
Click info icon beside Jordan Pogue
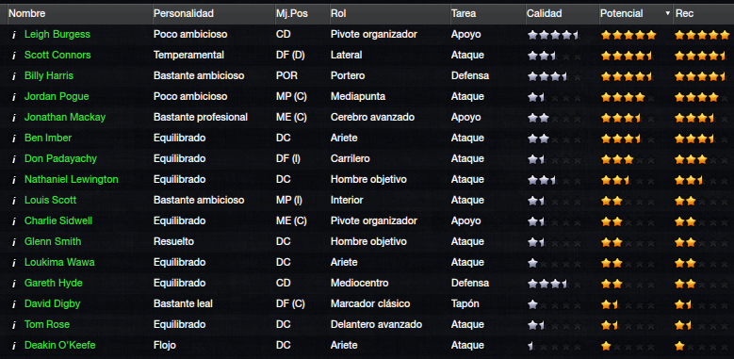[14, 97]
